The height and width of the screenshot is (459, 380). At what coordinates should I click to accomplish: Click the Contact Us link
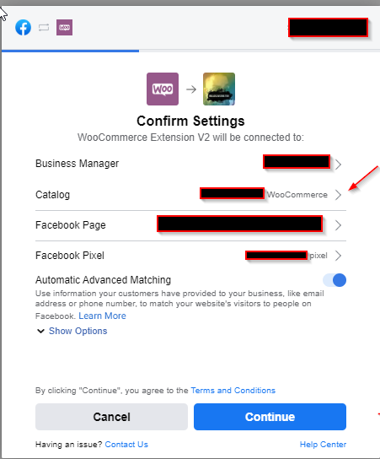[126, 445]
